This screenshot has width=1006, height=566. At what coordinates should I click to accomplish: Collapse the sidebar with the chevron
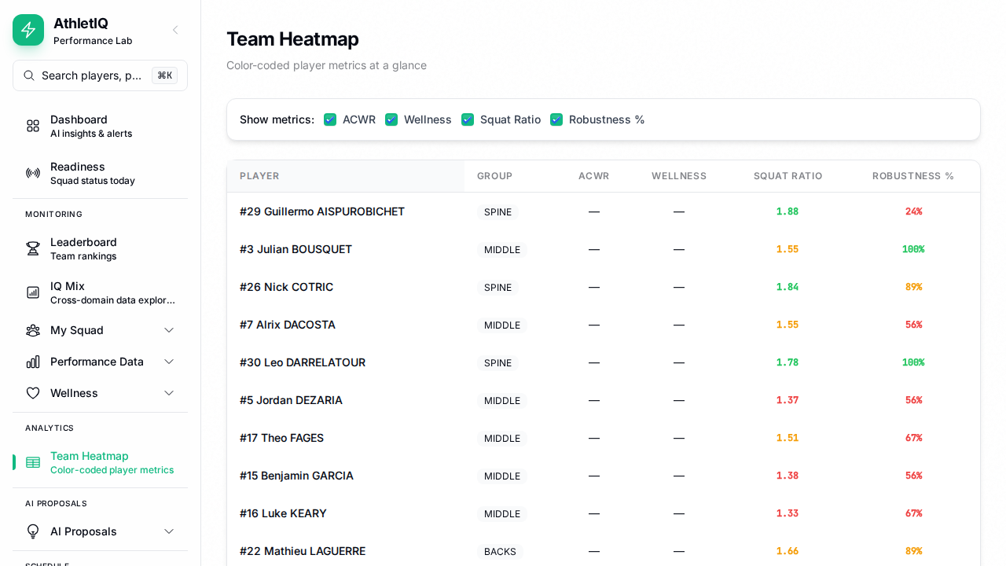pos(174,30)
